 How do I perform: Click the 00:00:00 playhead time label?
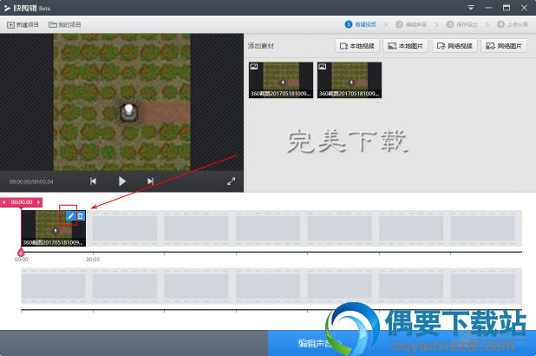pyautogui.click(x=22, y=202)
